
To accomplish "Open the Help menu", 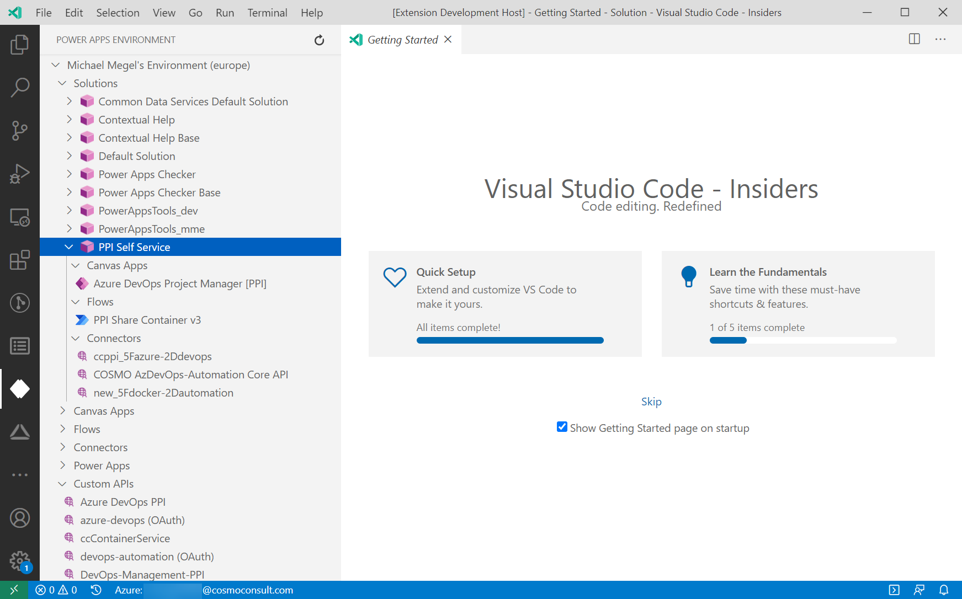I will click(x=312, y=12).
